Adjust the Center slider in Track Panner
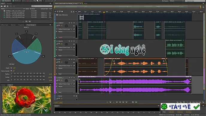The height and width of the screenshot is (116, 206). pos(28,77)
